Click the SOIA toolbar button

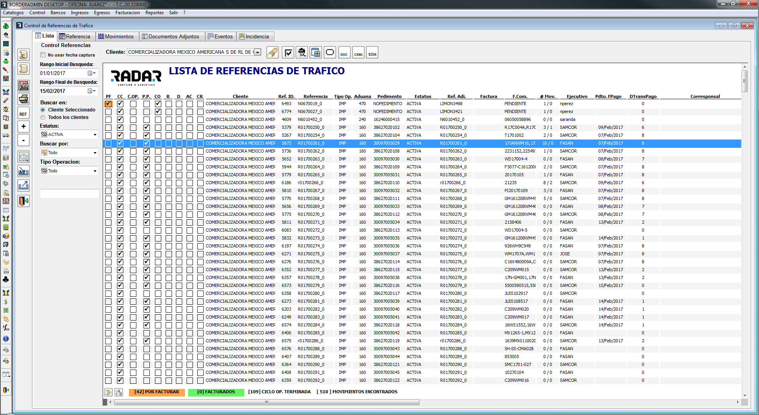[372, 53]
